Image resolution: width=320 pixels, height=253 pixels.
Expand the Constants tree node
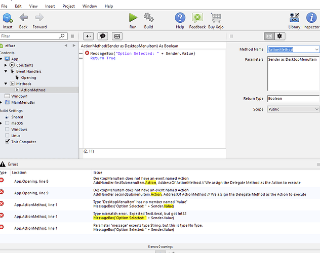(6, 65)
